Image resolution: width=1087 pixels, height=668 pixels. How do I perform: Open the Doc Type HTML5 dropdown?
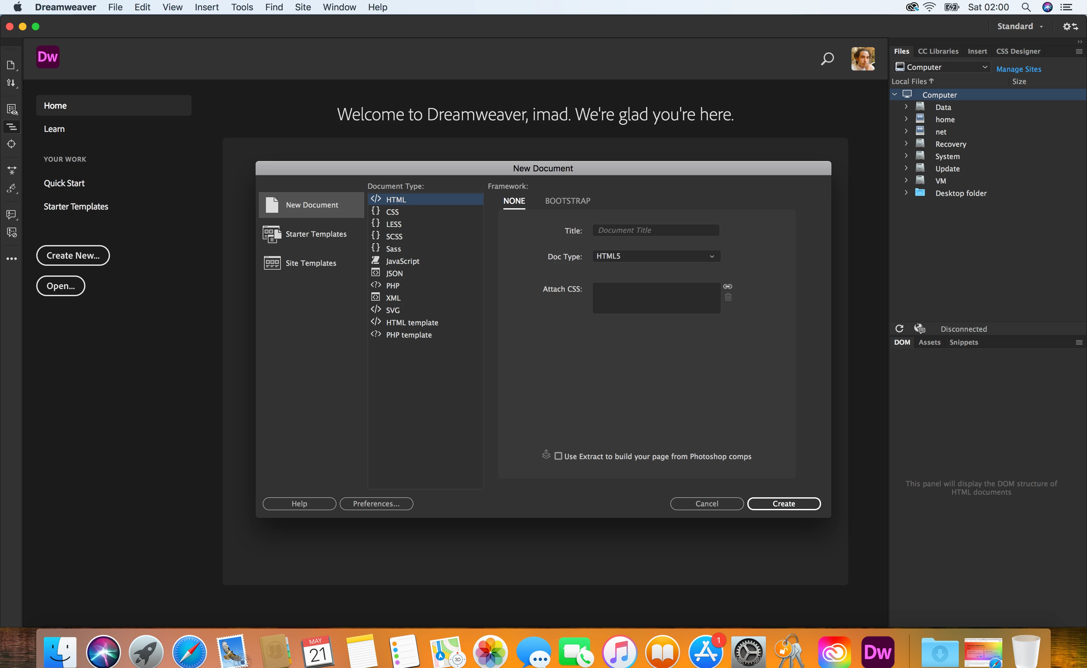656,256
